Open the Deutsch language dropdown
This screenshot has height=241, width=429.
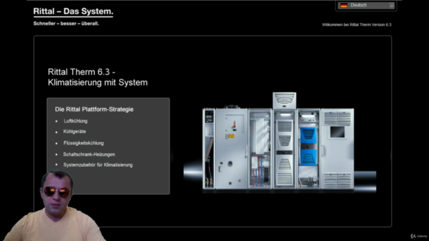point(366,5)
